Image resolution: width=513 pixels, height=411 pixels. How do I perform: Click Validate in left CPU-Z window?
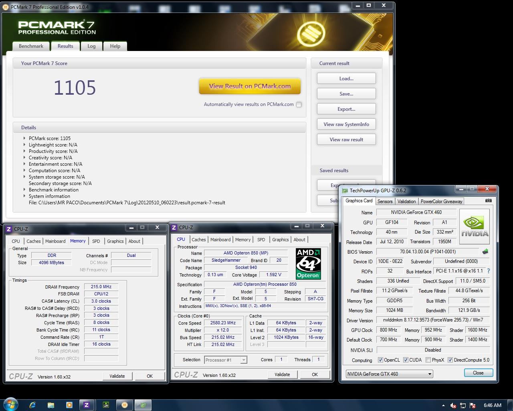coord(117,376)
